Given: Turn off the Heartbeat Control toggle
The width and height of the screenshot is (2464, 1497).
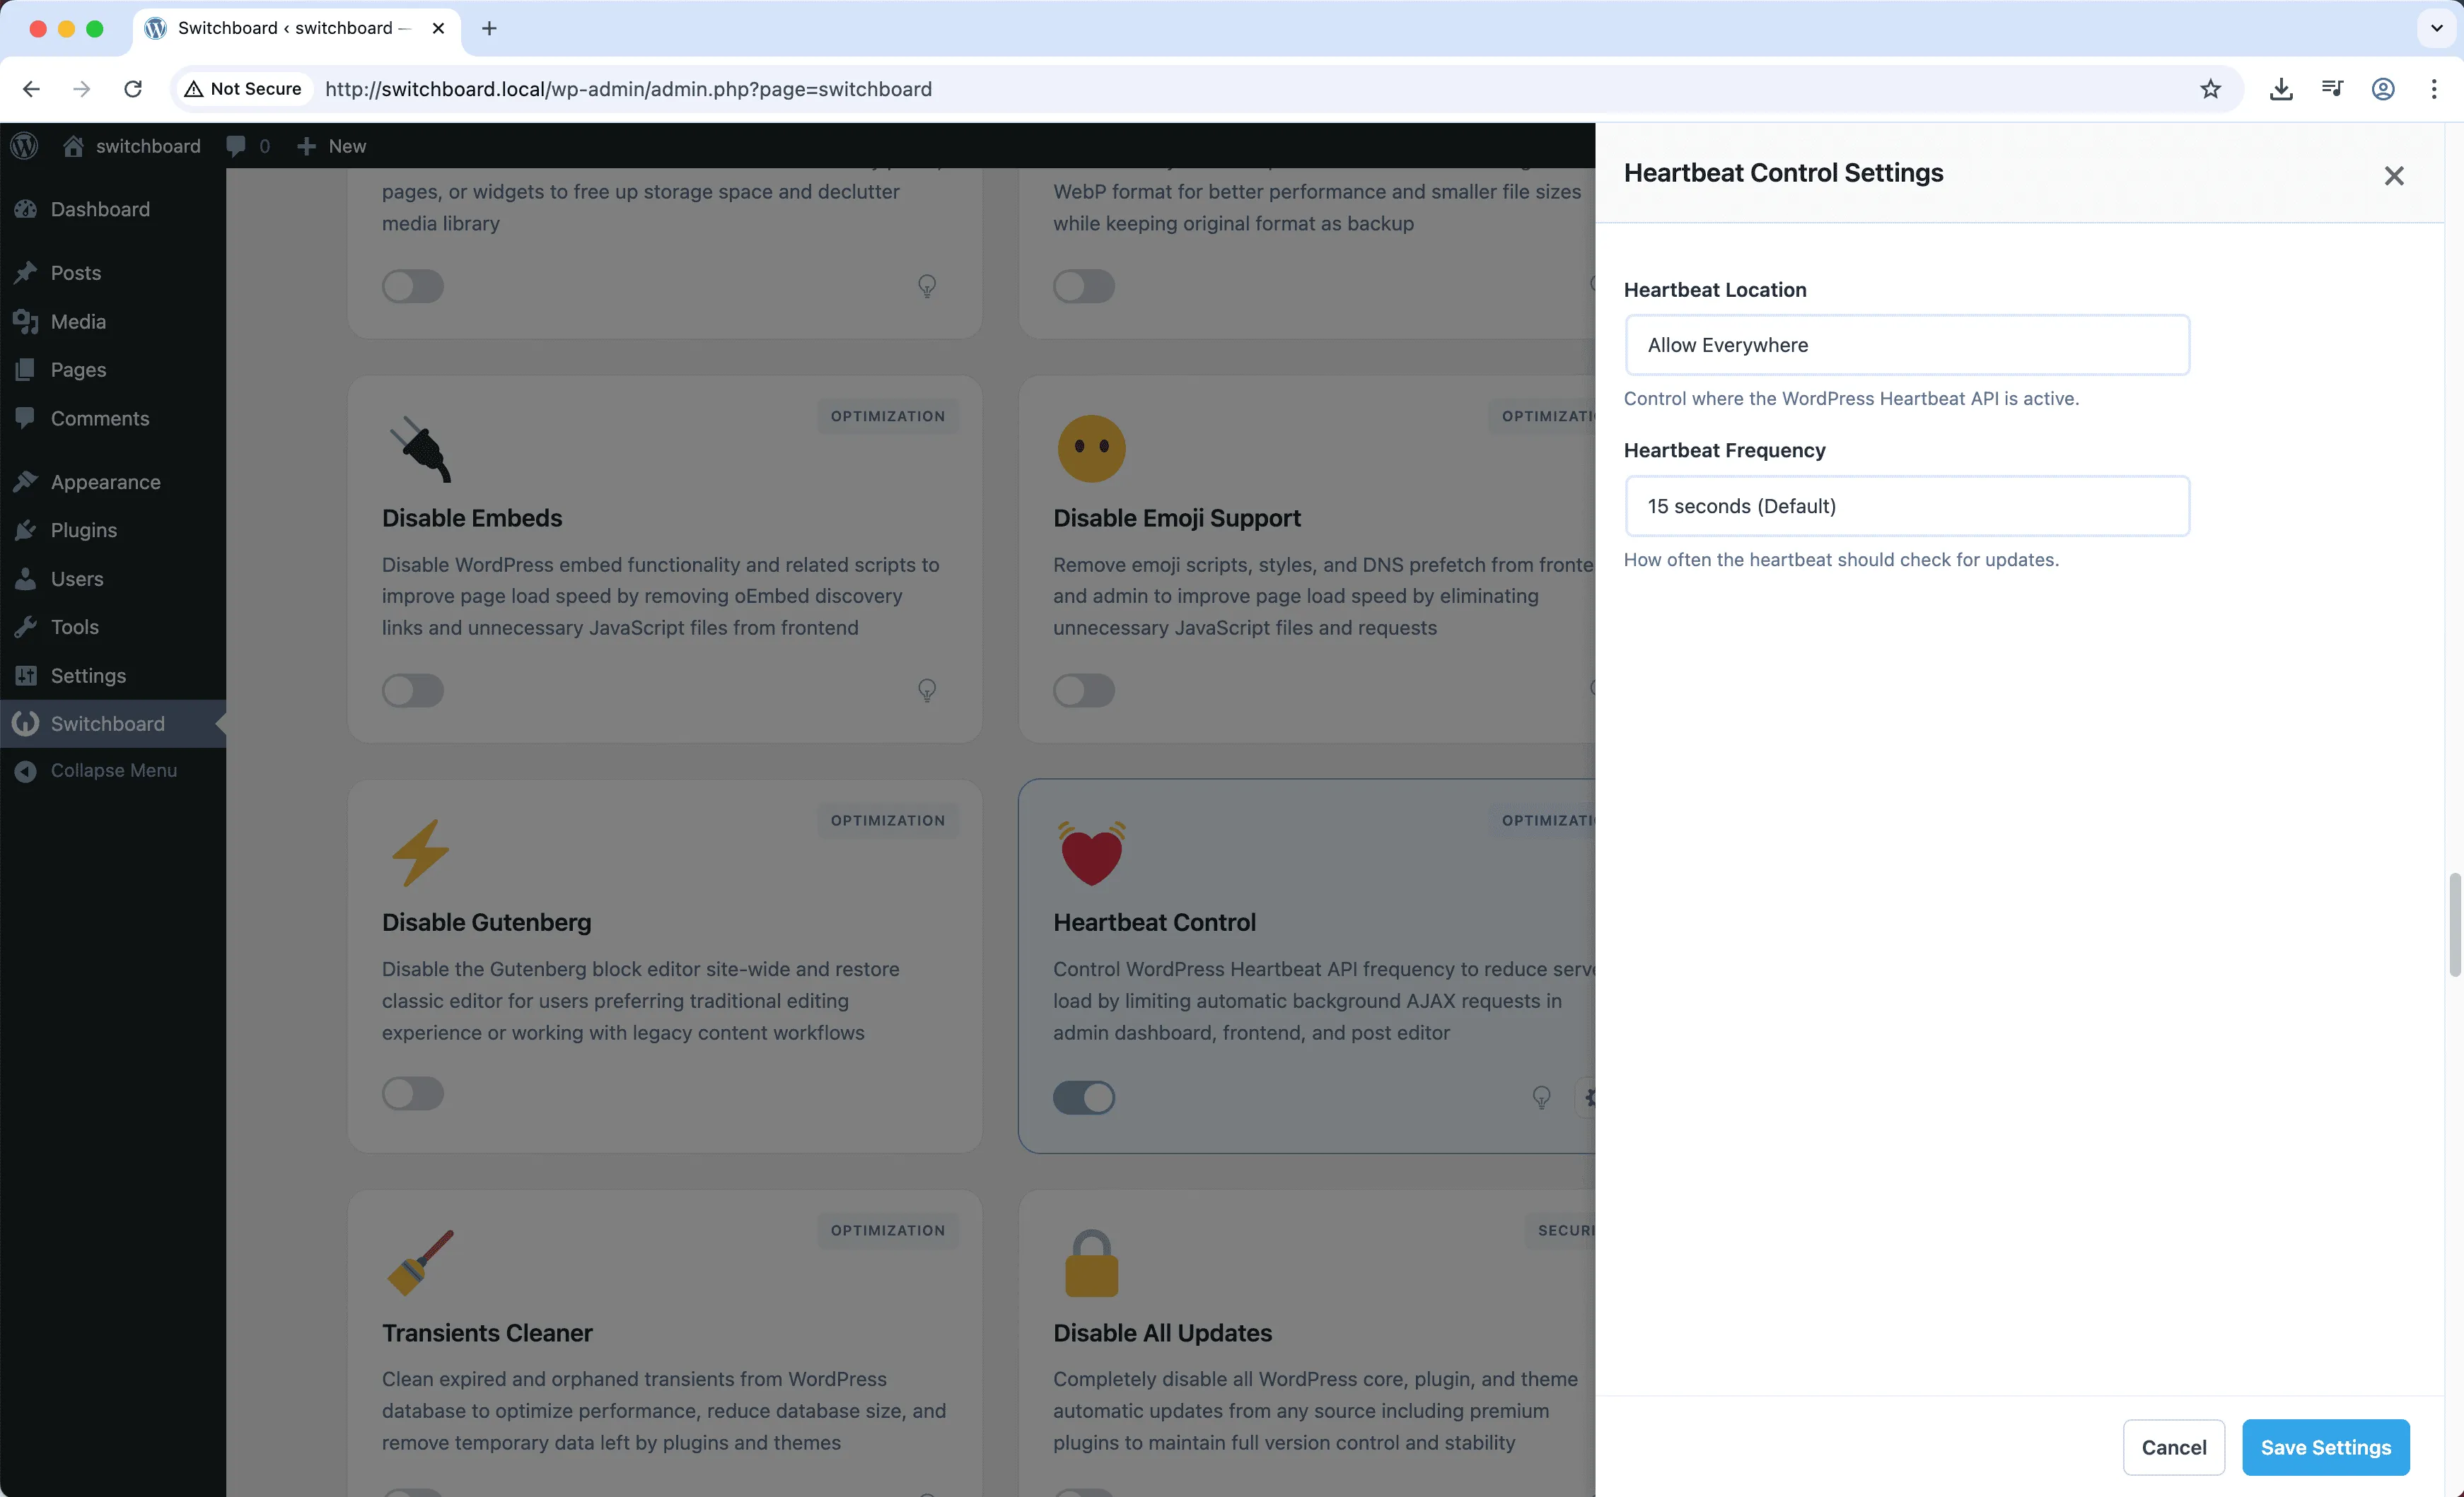Looking at the screenshot, I should click(1084, 1097).
